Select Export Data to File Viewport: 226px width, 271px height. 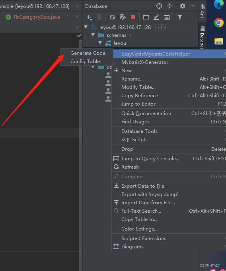[x=169, y=186]
